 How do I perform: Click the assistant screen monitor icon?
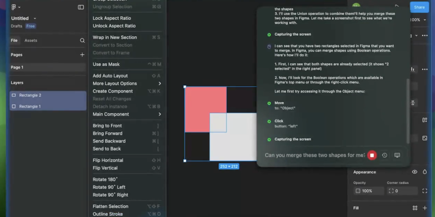point(397,155)
